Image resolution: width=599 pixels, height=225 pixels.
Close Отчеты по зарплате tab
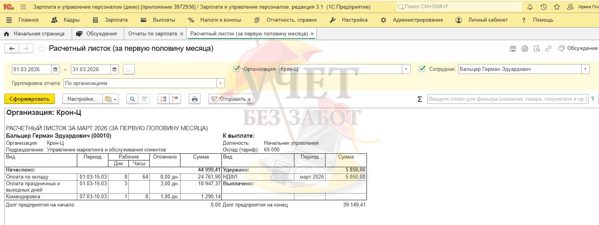coord(182,34)
